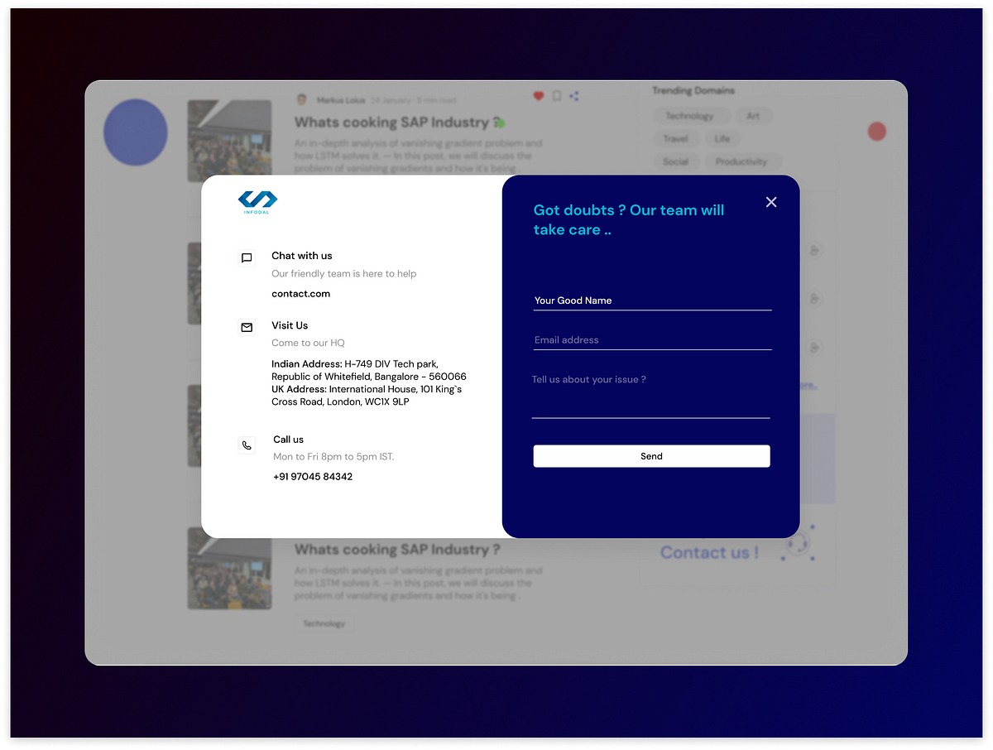
Task: Toggle the bookmark icon on the post
Action: point(555,95)
